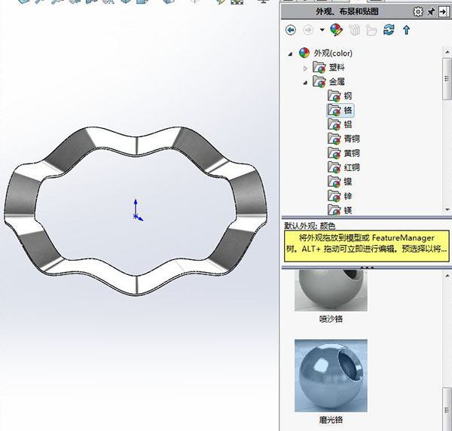Click the 钢 folder icon

(x=334, y=96)
